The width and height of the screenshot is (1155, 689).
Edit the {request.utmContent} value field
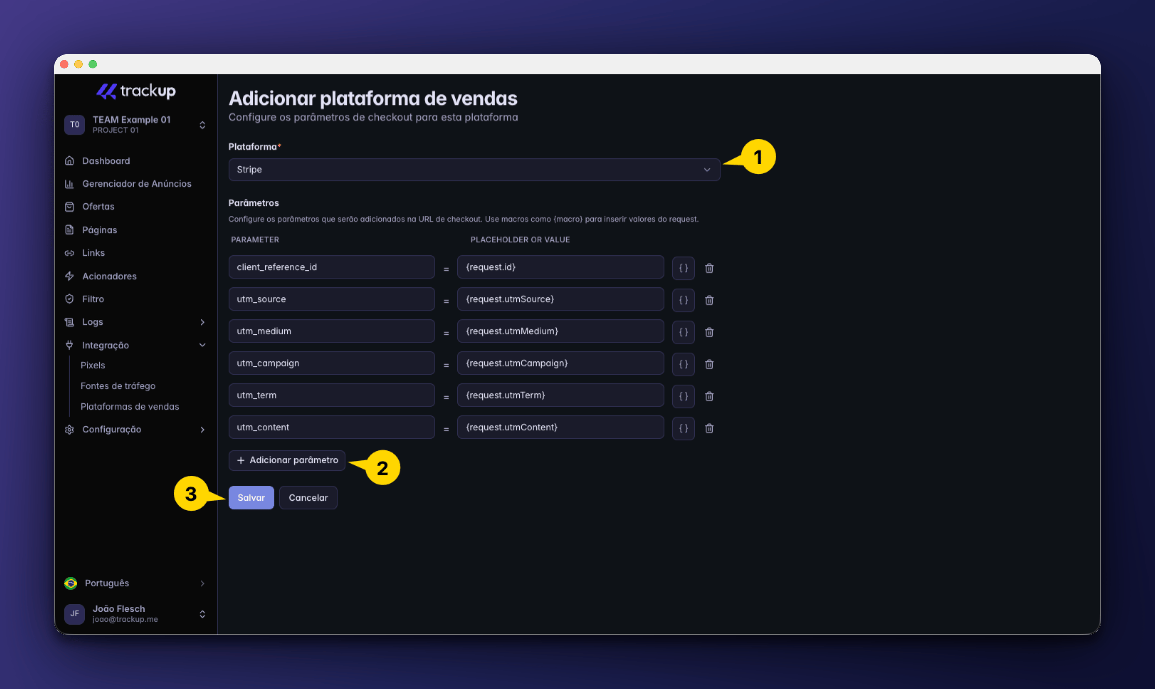pyautogui.click(x=561, y=427)
